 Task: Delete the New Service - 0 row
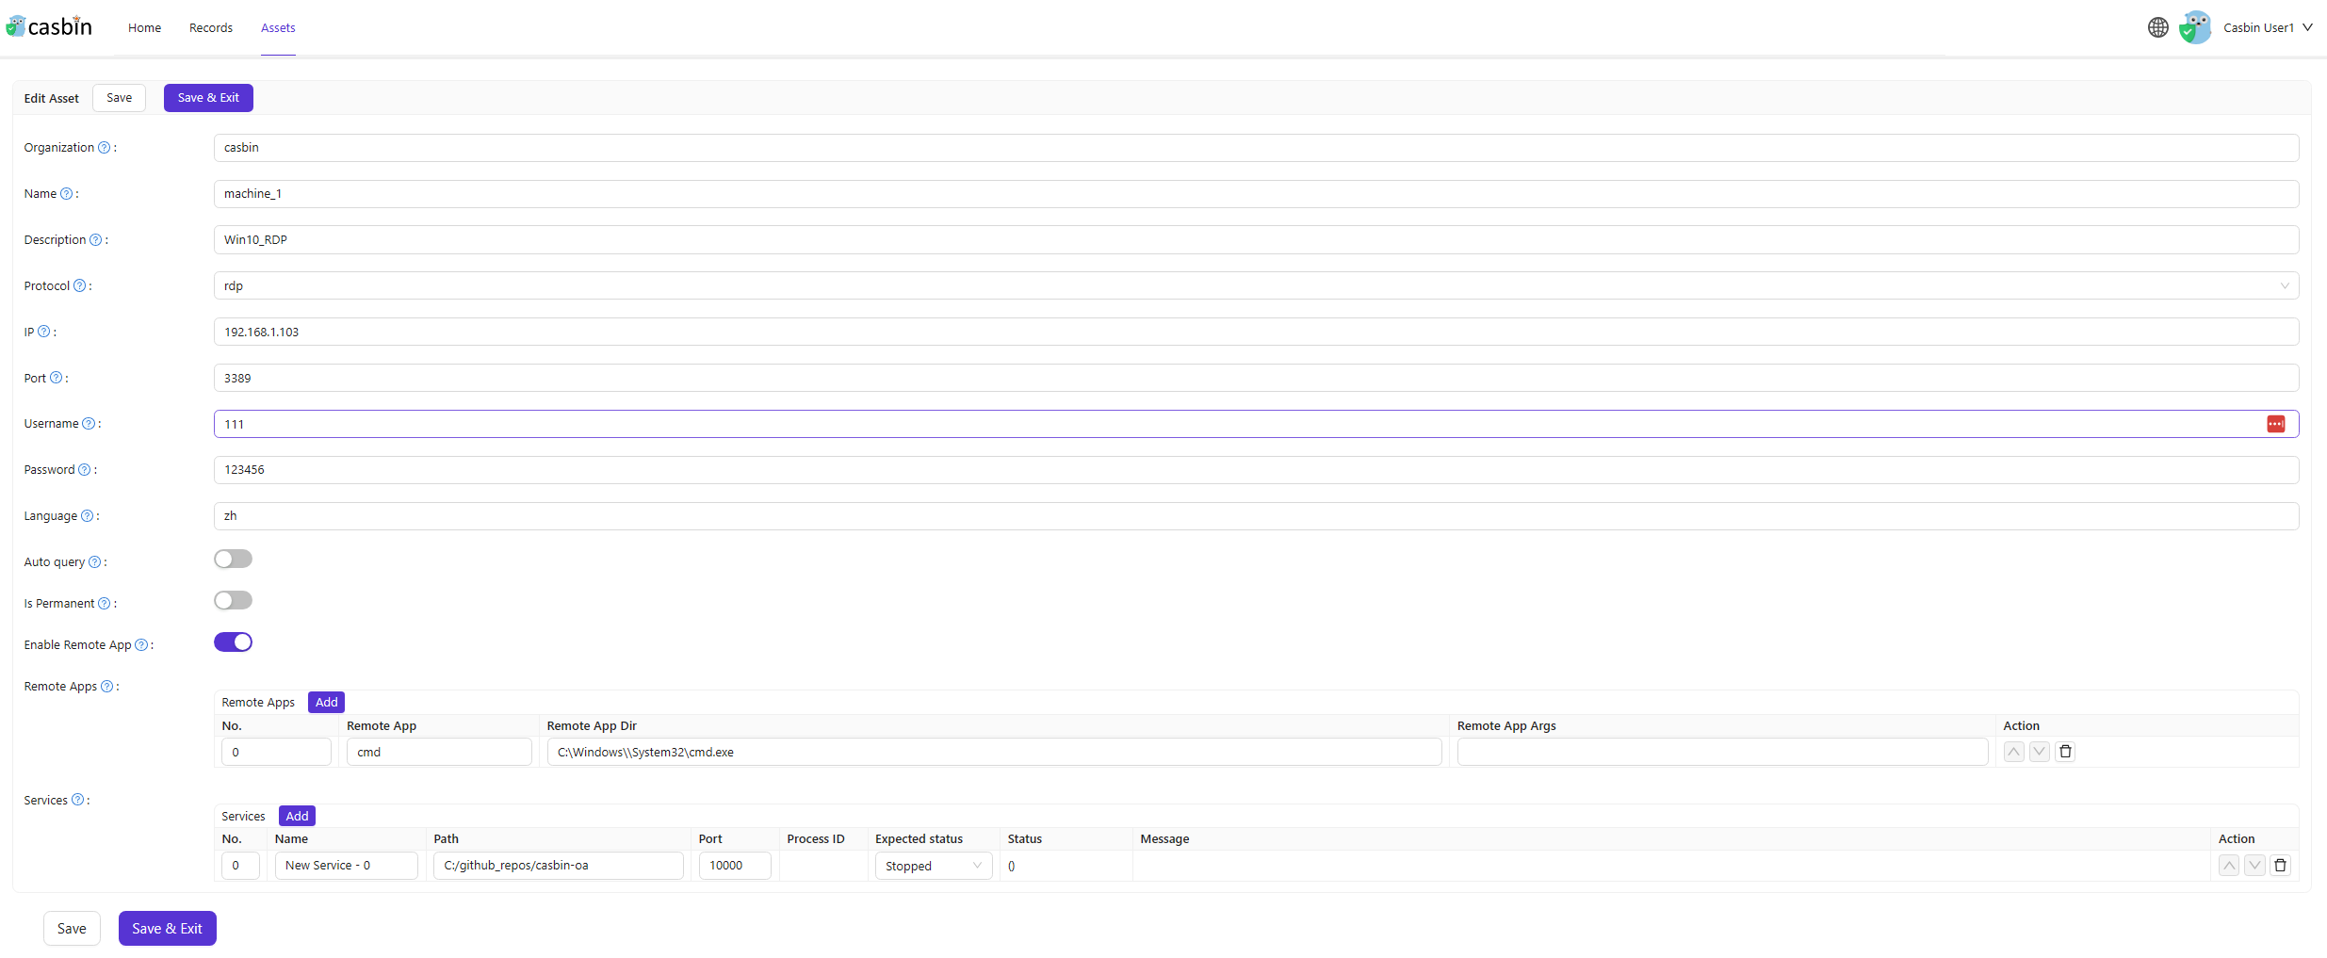(2280, 866)
